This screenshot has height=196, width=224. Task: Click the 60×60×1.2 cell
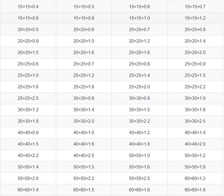[x=195, y=178]
